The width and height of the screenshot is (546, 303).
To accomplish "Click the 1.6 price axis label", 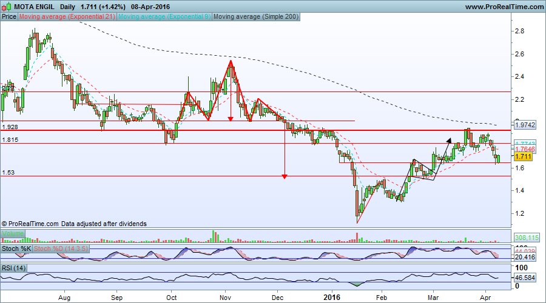I will click(x=519, y=168).
